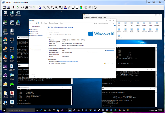This screenshot has height=113, width=165.
Task: Click scrollbar of bottom-right Administrator Cmd window
Action: pos(156,99)
